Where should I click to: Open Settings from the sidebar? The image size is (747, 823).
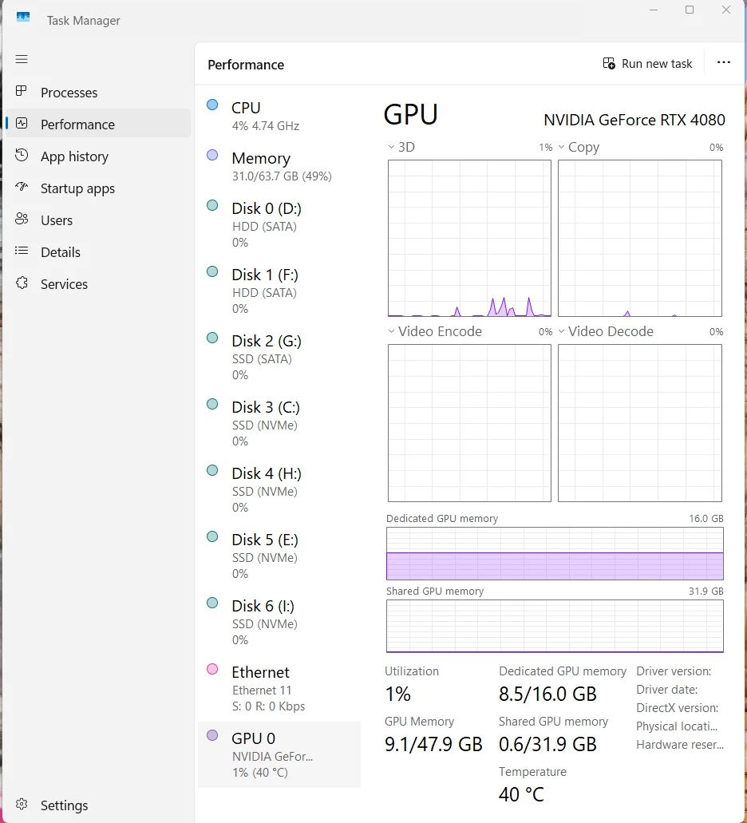pyautogui.click(x=99, y=805)
